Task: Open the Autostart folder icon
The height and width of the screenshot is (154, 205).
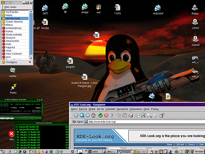Action: 158,9
